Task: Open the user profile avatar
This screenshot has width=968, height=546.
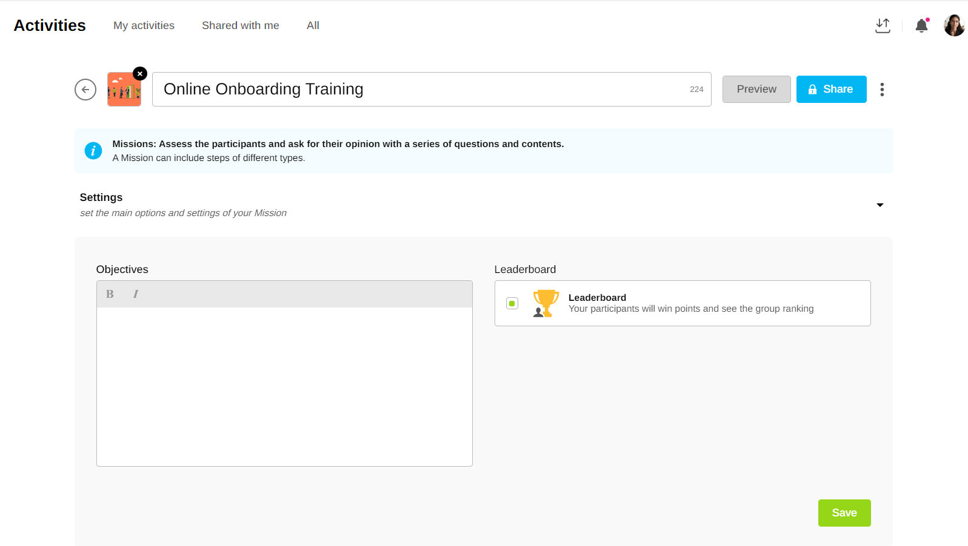Action: pos(954,25)
